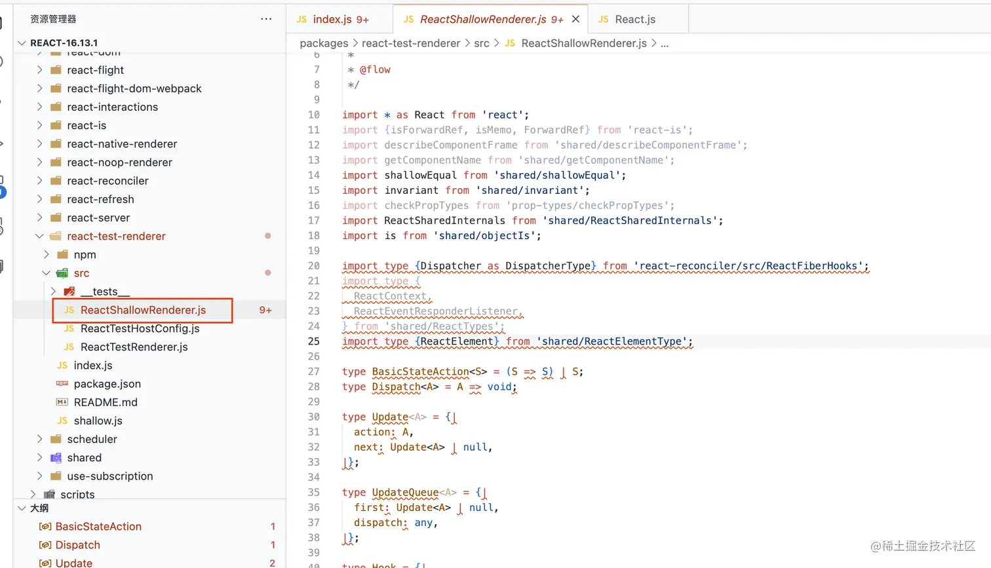Collapse the 大纲 outline section
Image resolution: width=991 pixels, height=568 pixels.
pyautogui.click(x=22, y=508)
